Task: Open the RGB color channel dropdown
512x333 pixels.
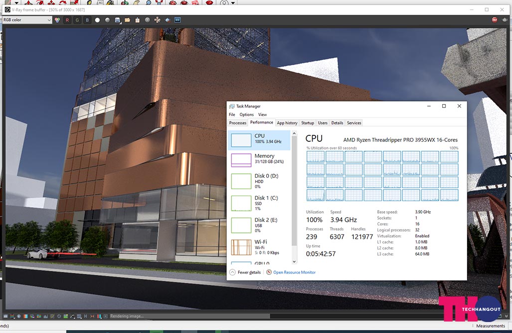Action: click(27, 20)
